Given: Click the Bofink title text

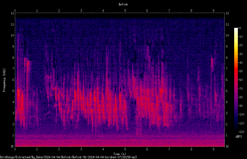Looking at the screenshot, I should [123, 4].
